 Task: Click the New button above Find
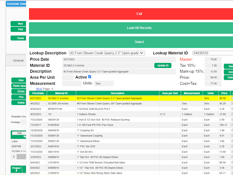18,24
